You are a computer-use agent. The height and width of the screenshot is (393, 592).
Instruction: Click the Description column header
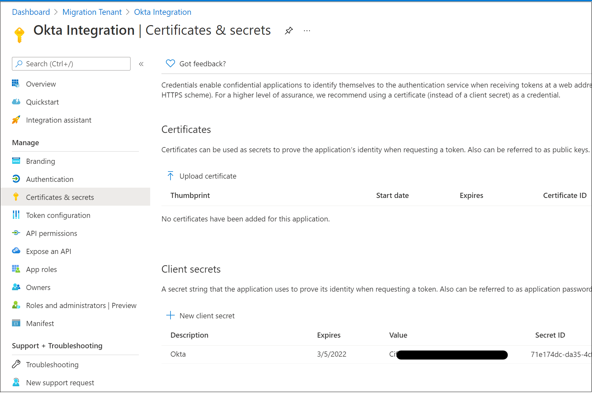(x=189, y=335)
